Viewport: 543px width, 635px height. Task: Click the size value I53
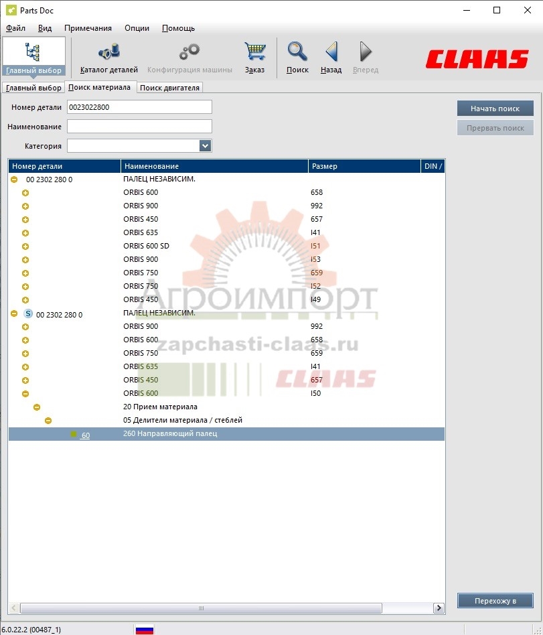(x=315, y=259)
